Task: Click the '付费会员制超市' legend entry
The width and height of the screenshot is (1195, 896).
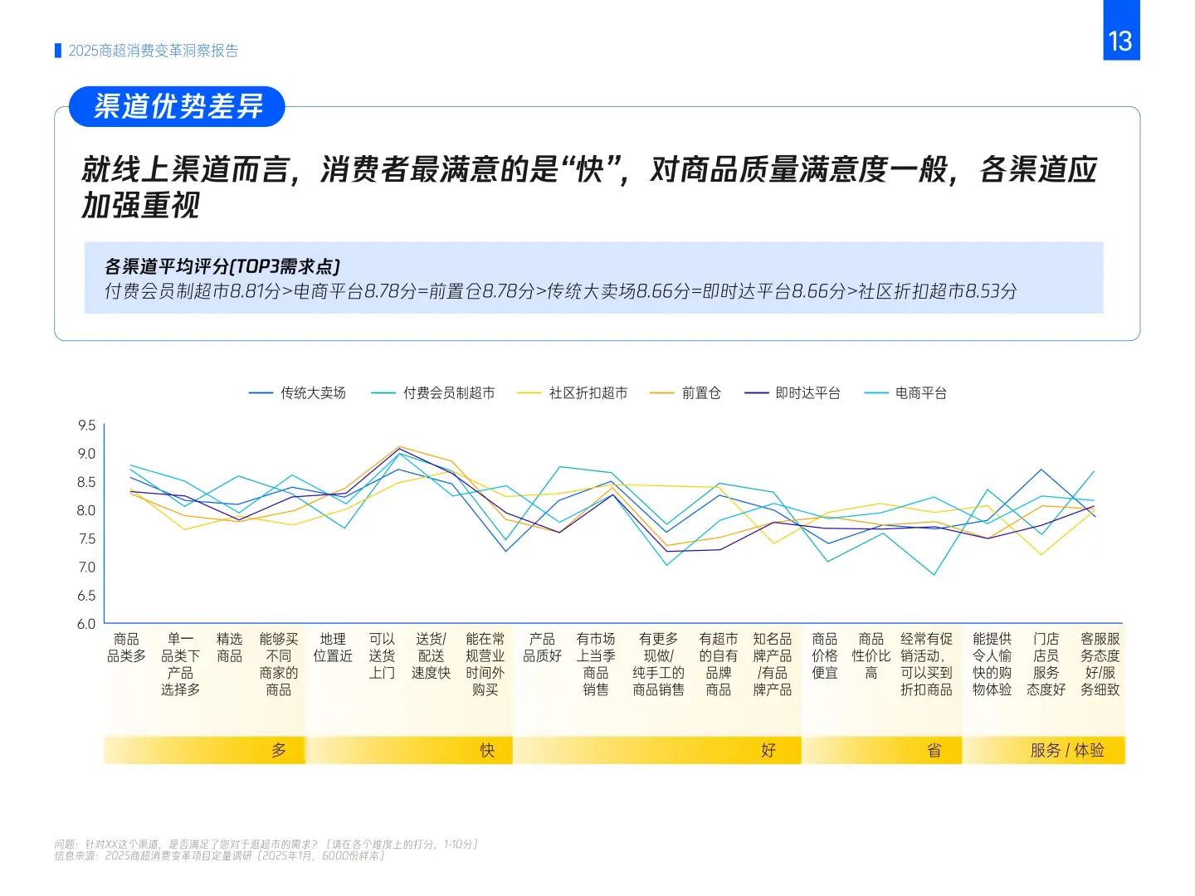Action: (433, 393)
